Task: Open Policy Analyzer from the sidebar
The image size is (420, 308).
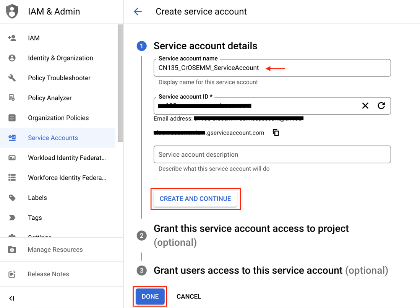Action: 50,98
